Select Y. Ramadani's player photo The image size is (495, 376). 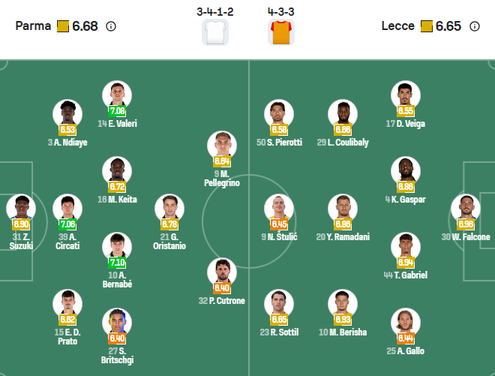point(343,209)
